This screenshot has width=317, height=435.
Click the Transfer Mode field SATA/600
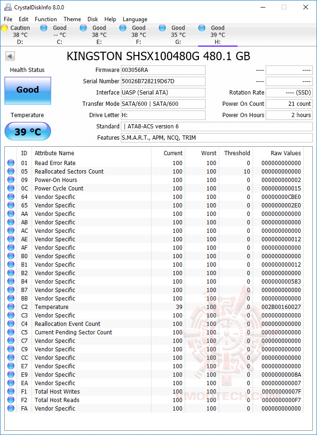(163, 104)
